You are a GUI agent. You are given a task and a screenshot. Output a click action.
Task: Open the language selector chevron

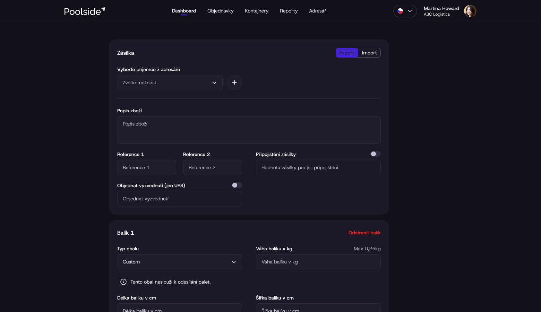[x=410, y=11]
